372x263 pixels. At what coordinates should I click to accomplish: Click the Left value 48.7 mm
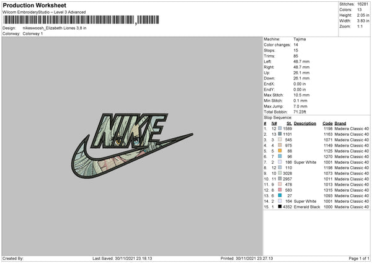tap(301, 61)
